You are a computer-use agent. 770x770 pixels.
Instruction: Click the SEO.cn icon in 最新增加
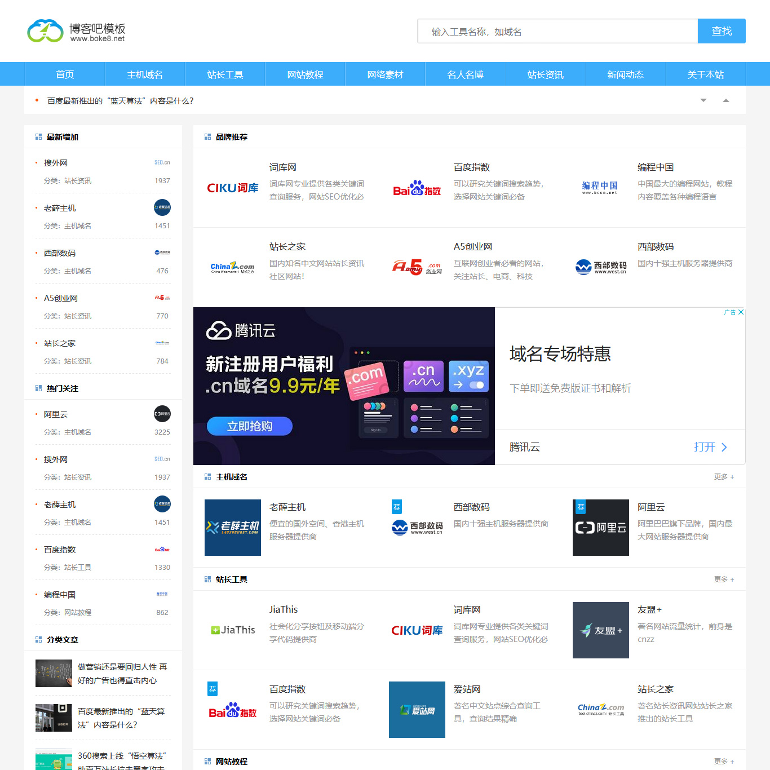click(x=162, y=162)
